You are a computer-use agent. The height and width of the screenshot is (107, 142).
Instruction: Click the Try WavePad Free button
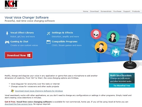[122, 86]
